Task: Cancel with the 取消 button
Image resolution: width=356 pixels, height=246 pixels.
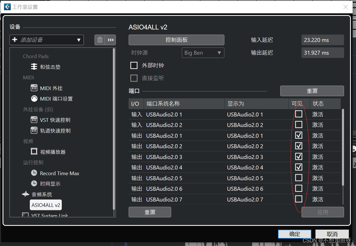Action: [332, 234]
